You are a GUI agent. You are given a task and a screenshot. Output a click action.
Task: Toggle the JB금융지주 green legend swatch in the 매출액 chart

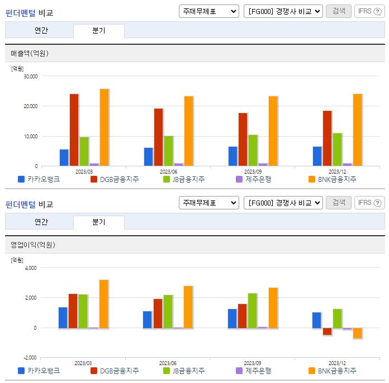click(167, 179)
